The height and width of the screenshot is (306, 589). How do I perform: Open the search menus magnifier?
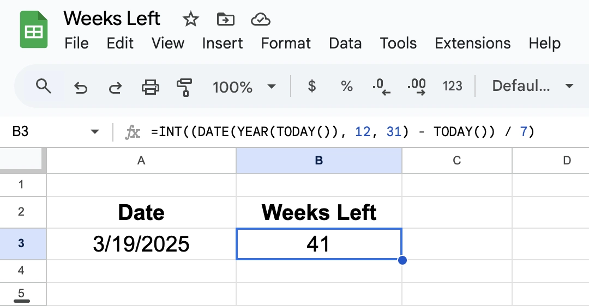(43, 86)
